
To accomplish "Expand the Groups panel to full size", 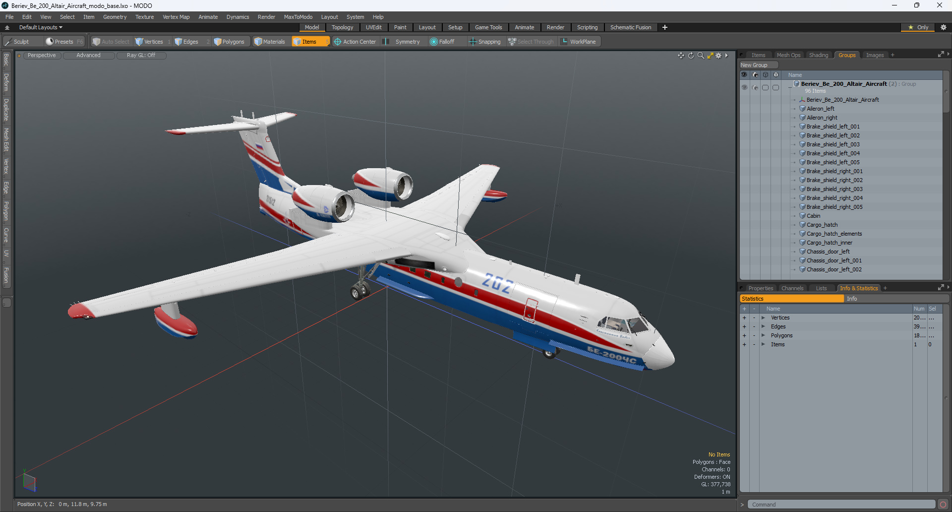I will point(941,55).
